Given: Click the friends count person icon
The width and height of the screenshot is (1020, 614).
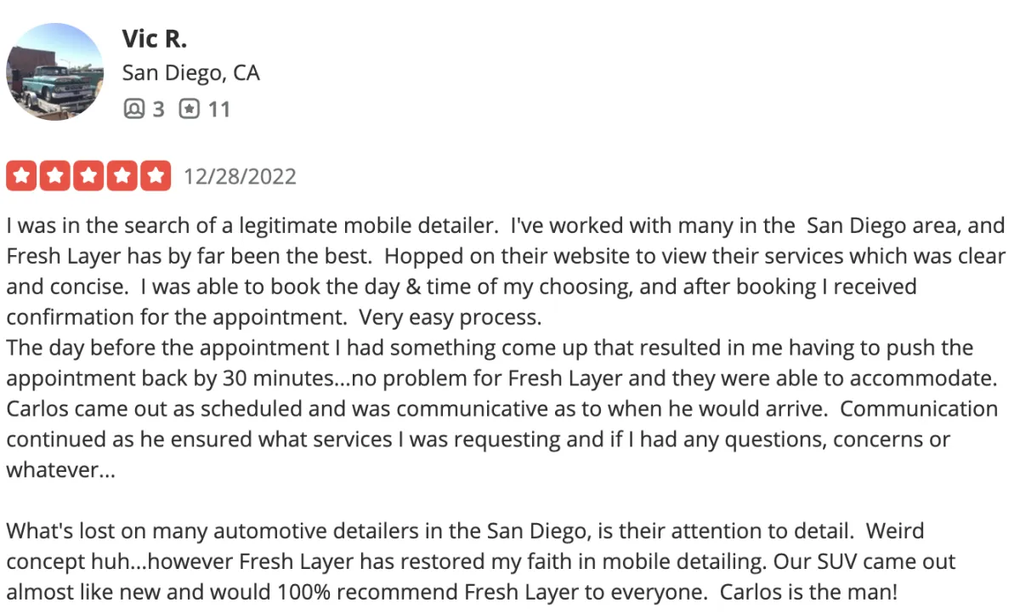Looking at the screenshot, I should [x=133, y=109].
